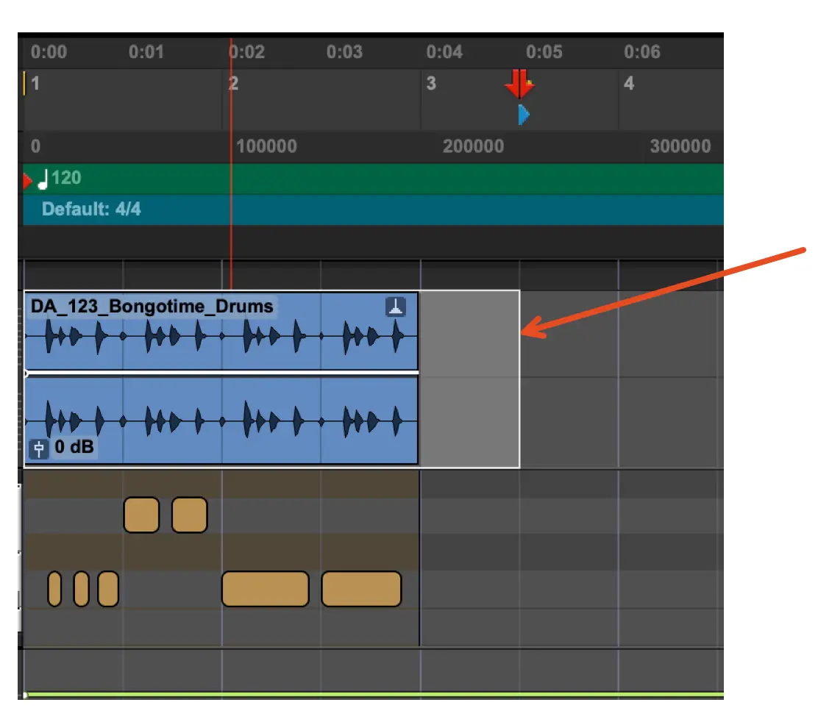Click the Default: 4/4 meter label
Viewport: 818px width, 719px height.
pyautogui.click(x=91, y=210)
